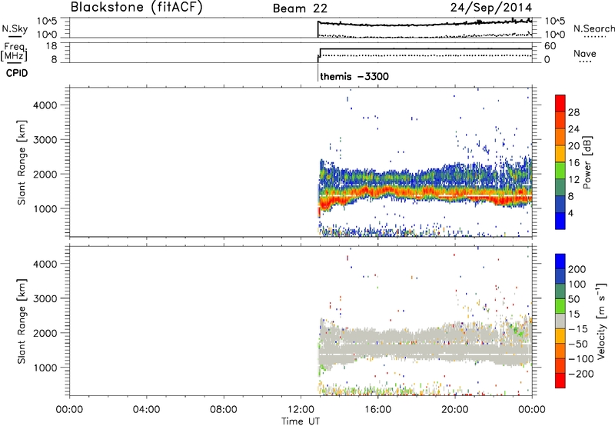Screen dimensions: 615x426
Task: Click the '60' Nave axis value
Action: point(550,46)
